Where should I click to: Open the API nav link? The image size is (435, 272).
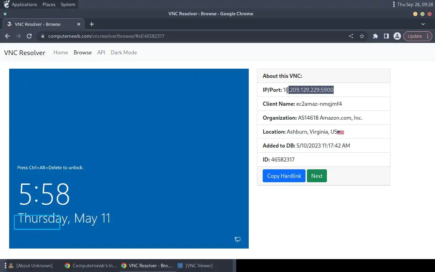click(101, 52)
